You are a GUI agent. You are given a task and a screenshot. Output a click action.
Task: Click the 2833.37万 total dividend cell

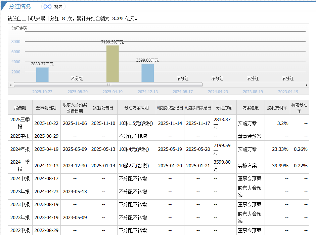tap(224, 123)
